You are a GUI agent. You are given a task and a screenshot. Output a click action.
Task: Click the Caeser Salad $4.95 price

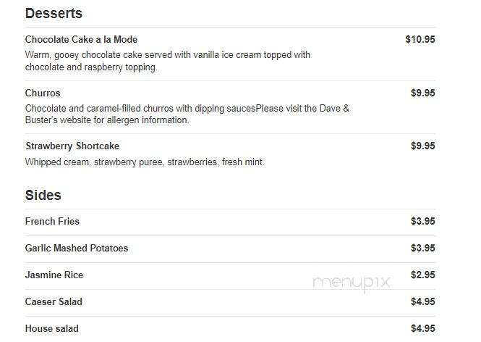[x=422, y=301]
